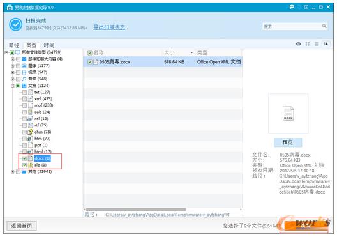Click the film icon for 视频 (547)
The image size is (337, 237).
(x=24, y=72)
